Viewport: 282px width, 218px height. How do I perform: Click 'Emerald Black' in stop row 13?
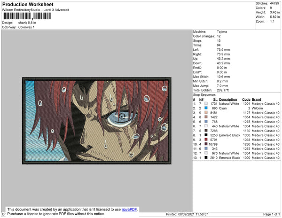[230, 157]
